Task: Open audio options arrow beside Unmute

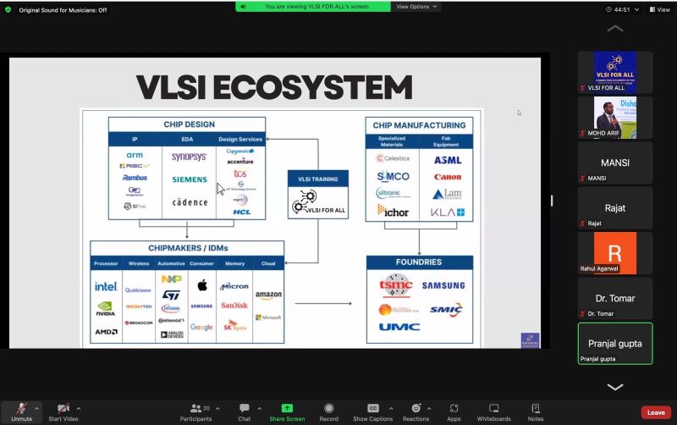Action: pyautogui.click(x=36, y=408)
